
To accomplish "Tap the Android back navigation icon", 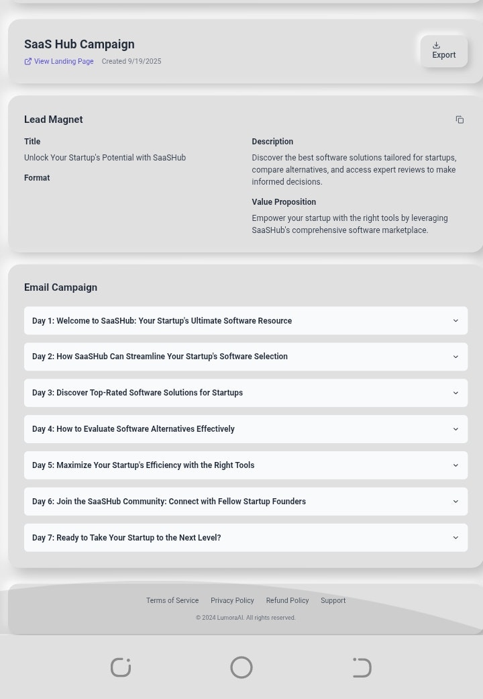I will coord(362,667).
